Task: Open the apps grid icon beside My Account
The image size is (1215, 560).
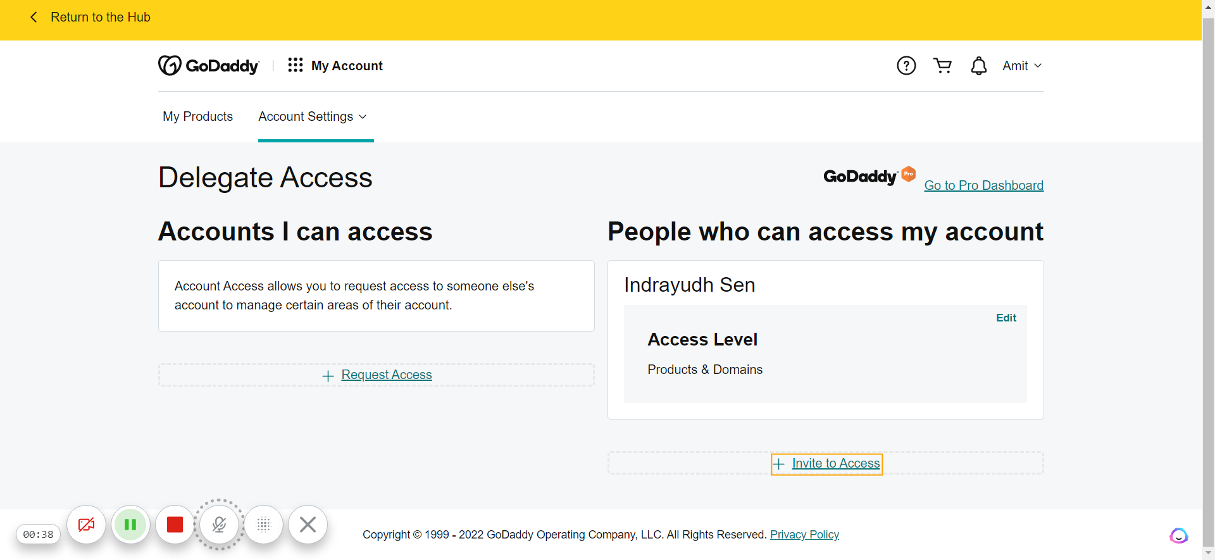Action: pyautogui.click(x=296, y=65)
